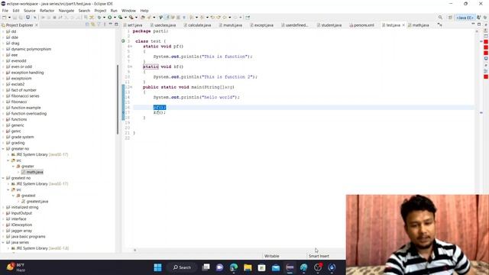This screenshot has width=489, height=275.
Task: Place the cursor on the kf(); line
Action: click(x=160, y=112)
